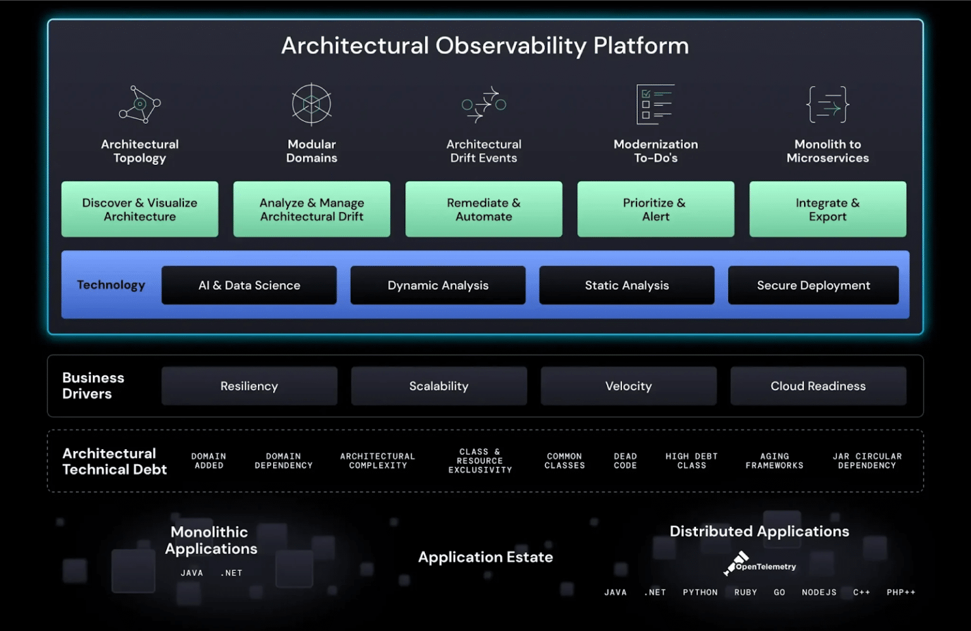
Task: Click the Cloud Readiness business driver
Action: [x=817, y=386]
